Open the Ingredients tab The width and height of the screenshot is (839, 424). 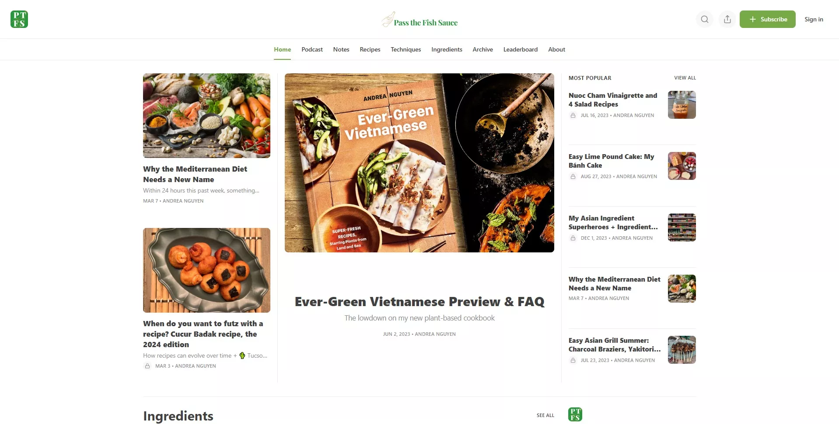447,49
